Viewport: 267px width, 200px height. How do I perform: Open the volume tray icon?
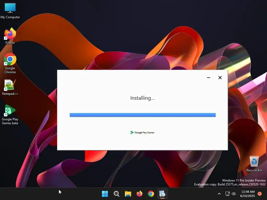[x=234, y=194]
